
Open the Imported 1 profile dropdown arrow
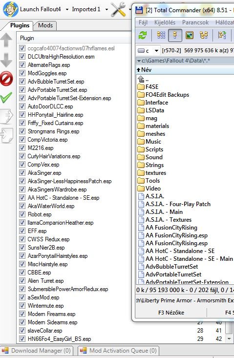tap(106, 10)
